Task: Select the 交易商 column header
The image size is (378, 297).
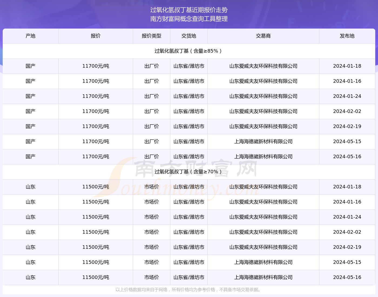Action: (263, 36)
